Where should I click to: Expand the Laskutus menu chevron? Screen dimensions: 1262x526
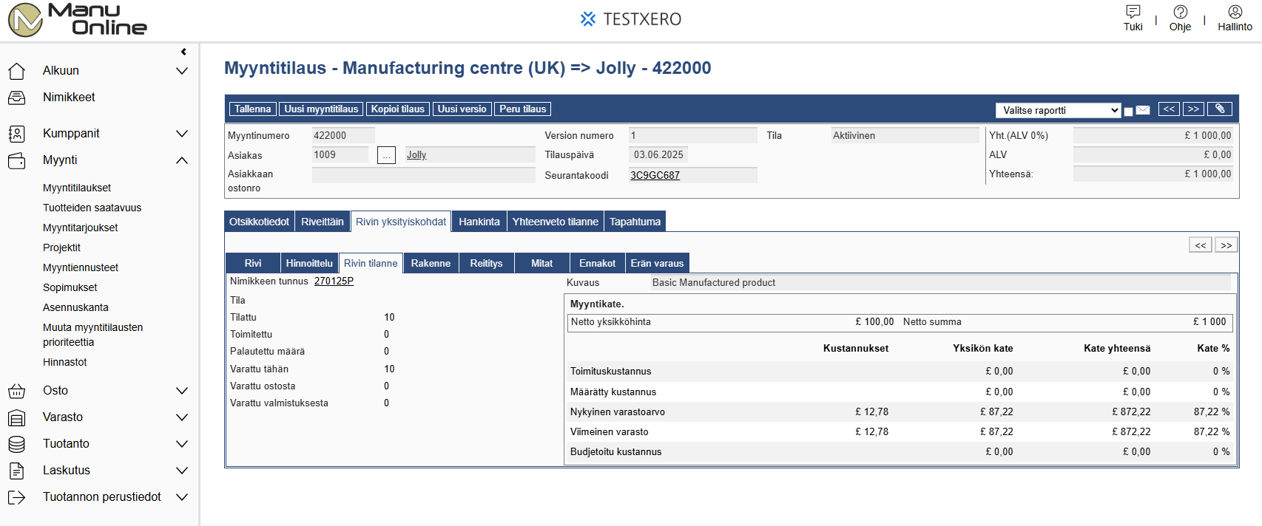[x=182, y=471]
